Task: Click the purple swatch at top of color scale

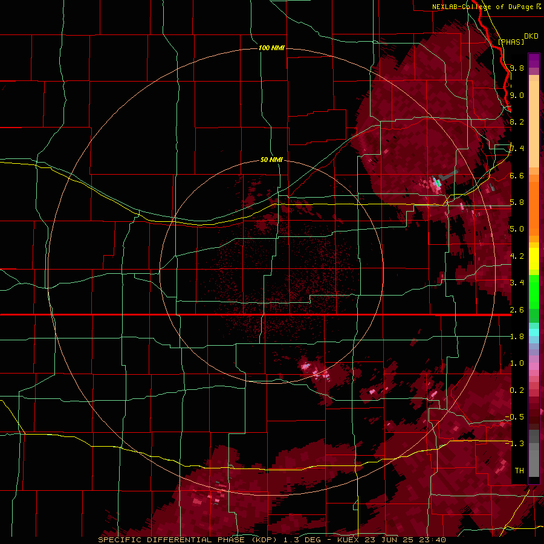Action: [534, 60]
